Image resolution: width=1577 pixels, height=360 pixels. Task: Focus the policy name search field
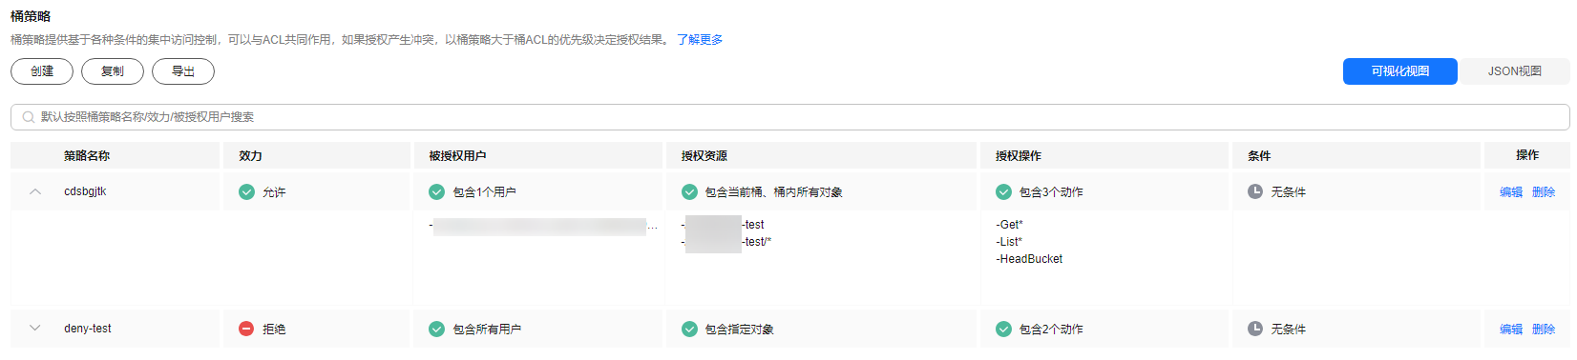790,117
